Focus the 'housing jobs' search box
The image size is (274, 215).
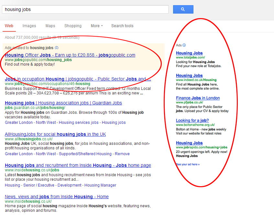(85, 9)
